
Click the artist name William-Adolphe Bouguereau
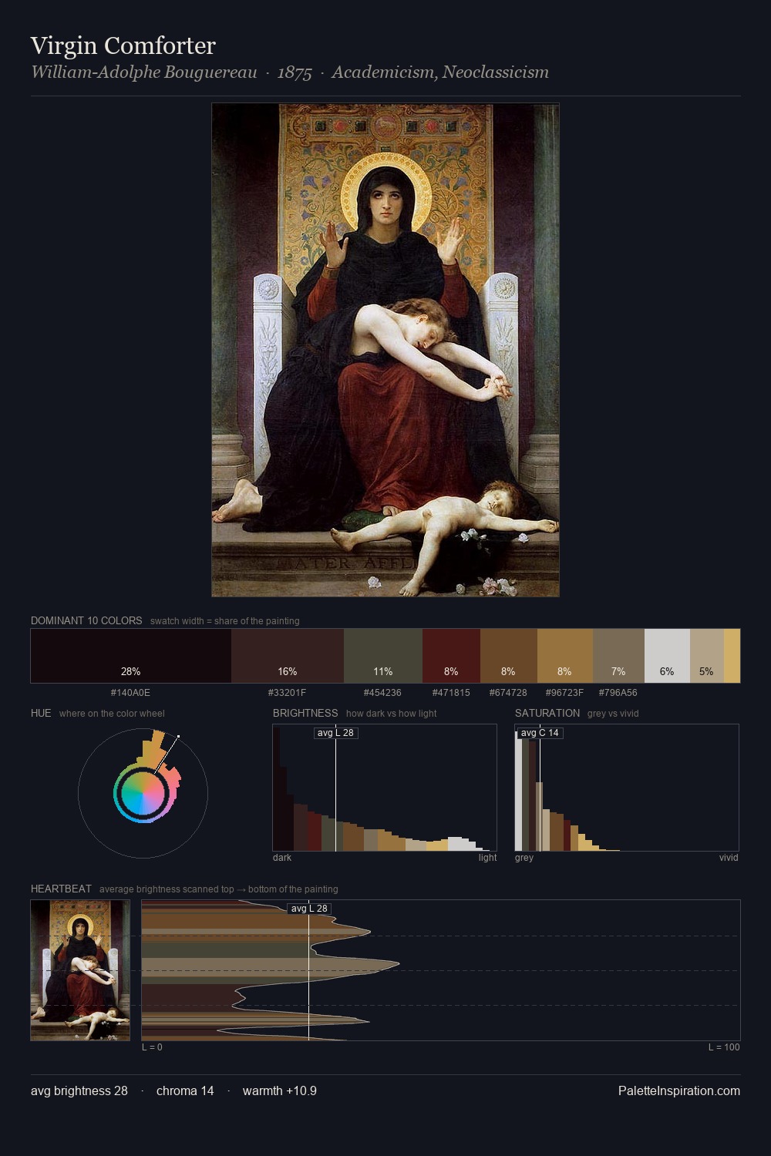point(143,72)
